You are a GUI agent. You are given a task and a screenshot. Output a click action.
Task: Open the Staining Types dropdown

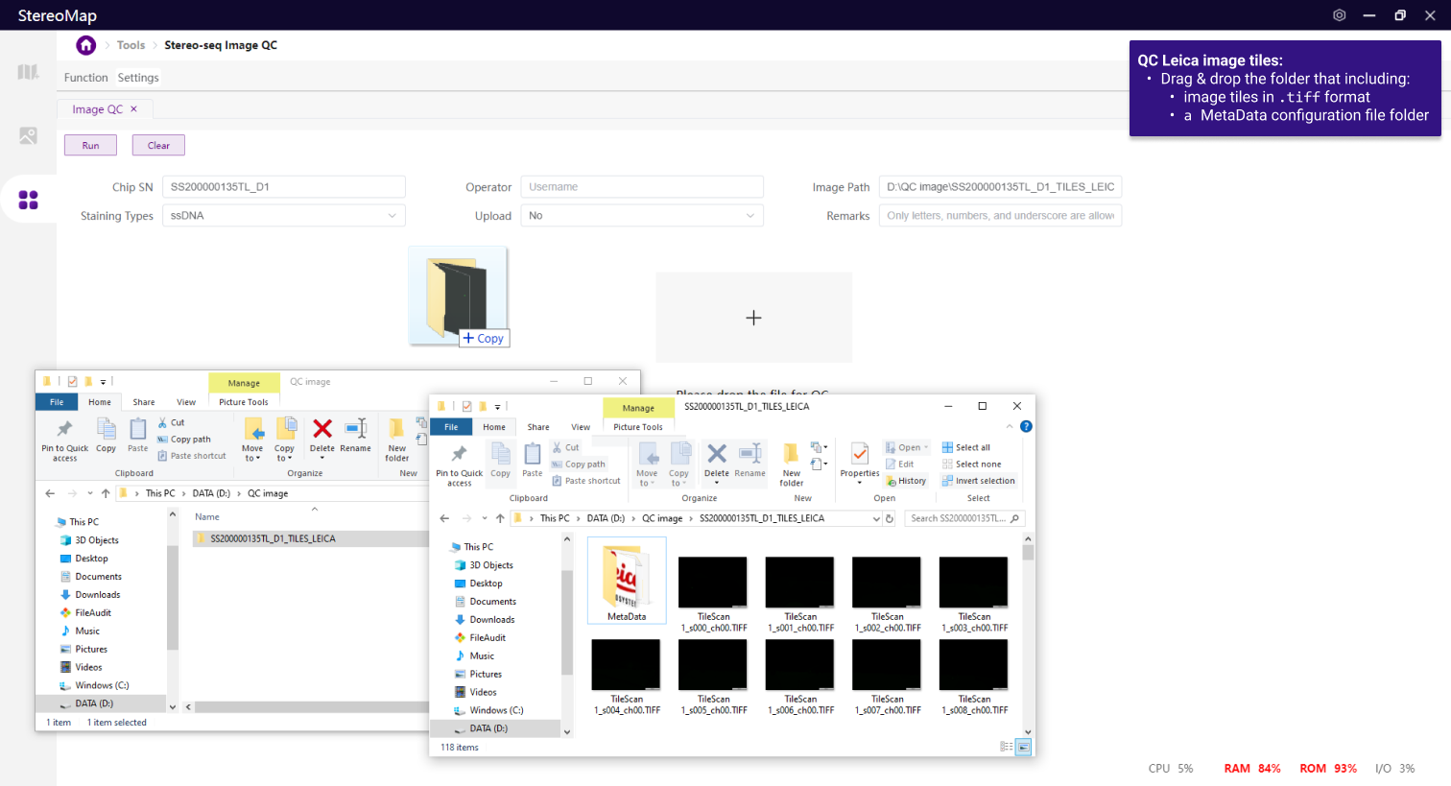pos(283,216)
